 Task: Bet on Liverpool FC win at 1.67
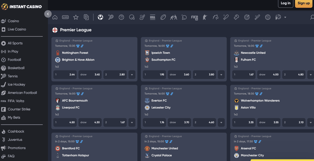115,122
